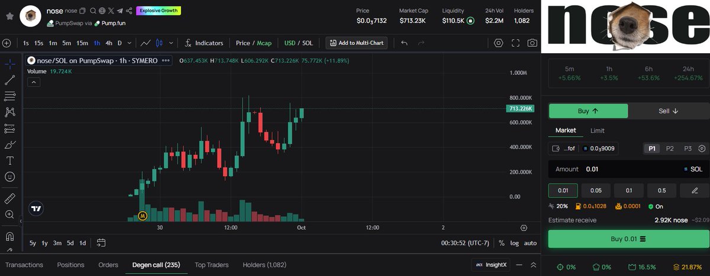This screenshot has height=276, width=710.
Task: Select the trend line drawing tool
Action: [10, 80]
